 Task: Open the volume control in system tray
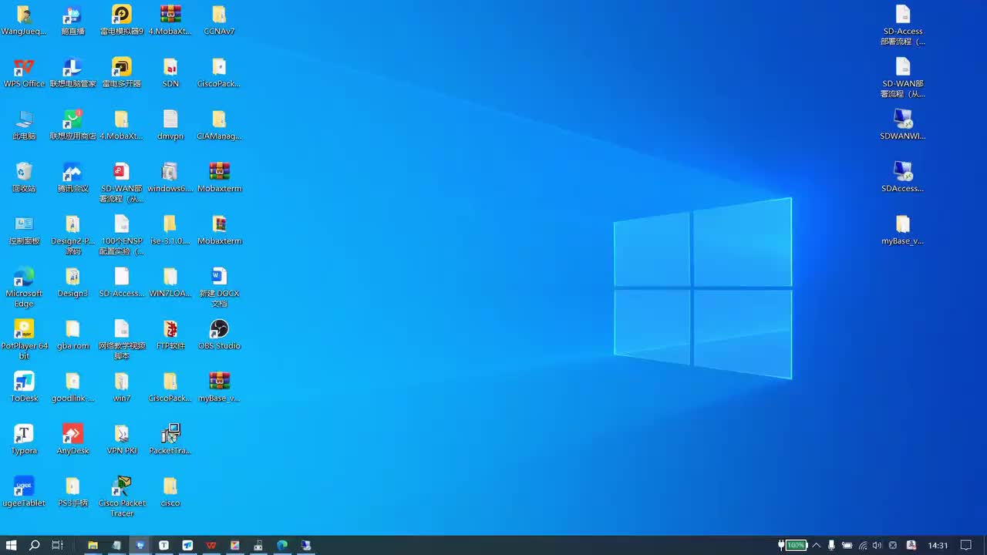(877, 545)
